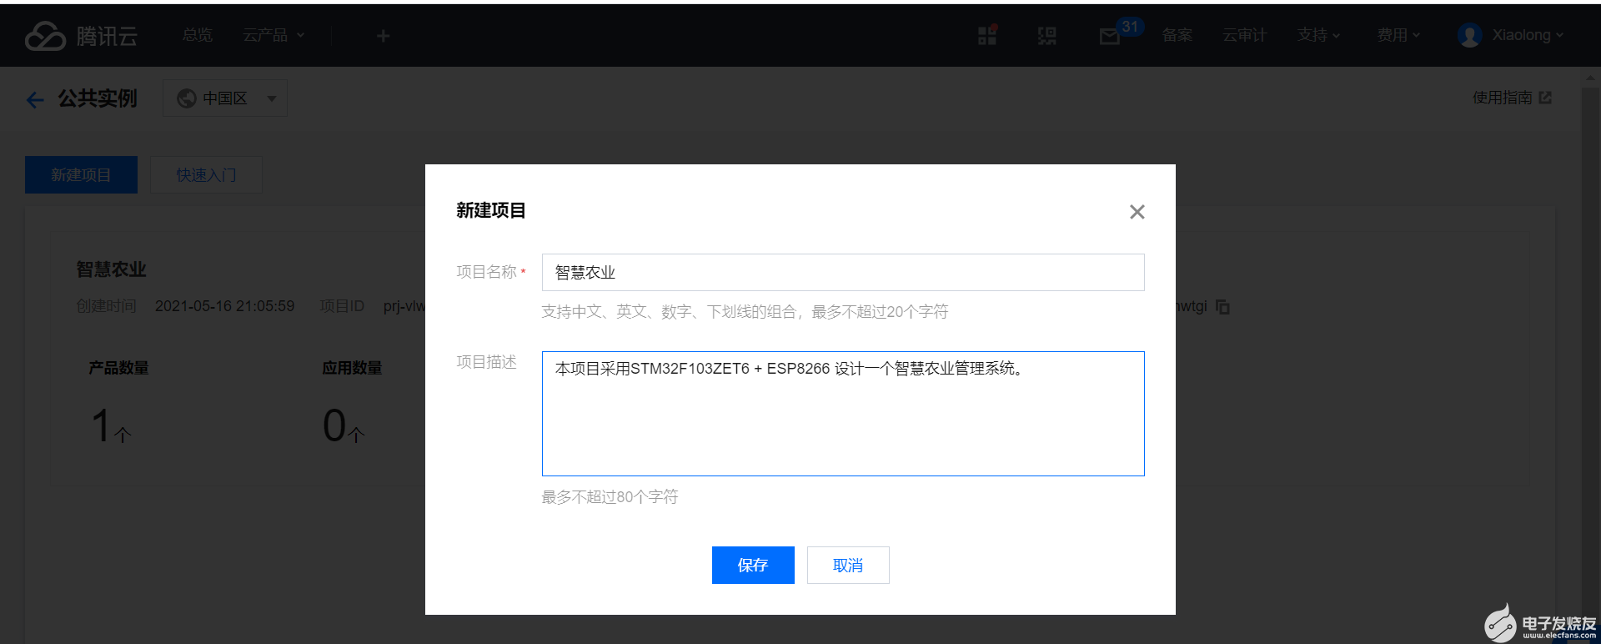
Task: Open the 总览 overview menu item
Action: 198,35
